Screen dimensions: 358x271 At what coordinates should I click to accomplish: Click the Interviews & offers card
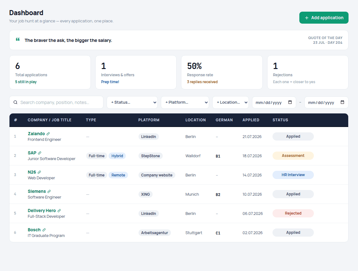pyautogui.click(x=136, y=72)
